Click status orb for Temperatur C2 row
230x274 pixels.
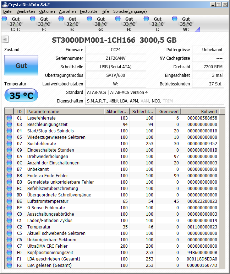click(9, 227)
